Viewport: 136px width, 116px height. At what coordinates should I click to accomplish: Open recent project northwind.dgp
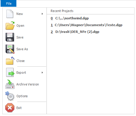pyautogui.click(x=70, y=18)
